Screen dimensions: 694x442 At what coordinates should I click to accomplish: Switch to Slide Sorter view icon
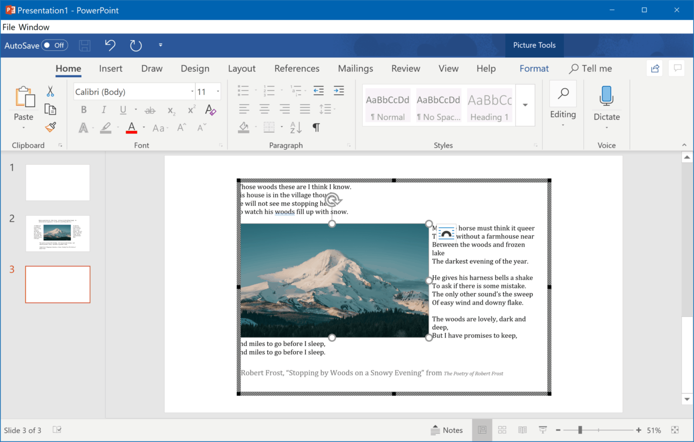pos(502,430)
